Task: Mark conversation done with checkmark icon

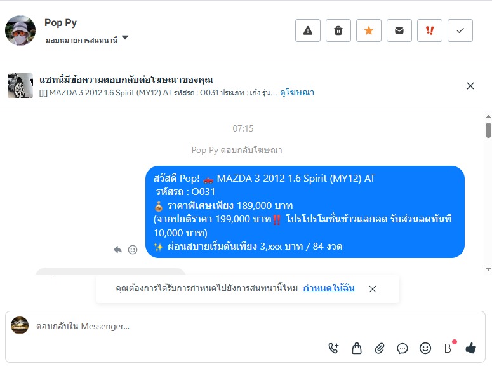Action: coord(460,30)
